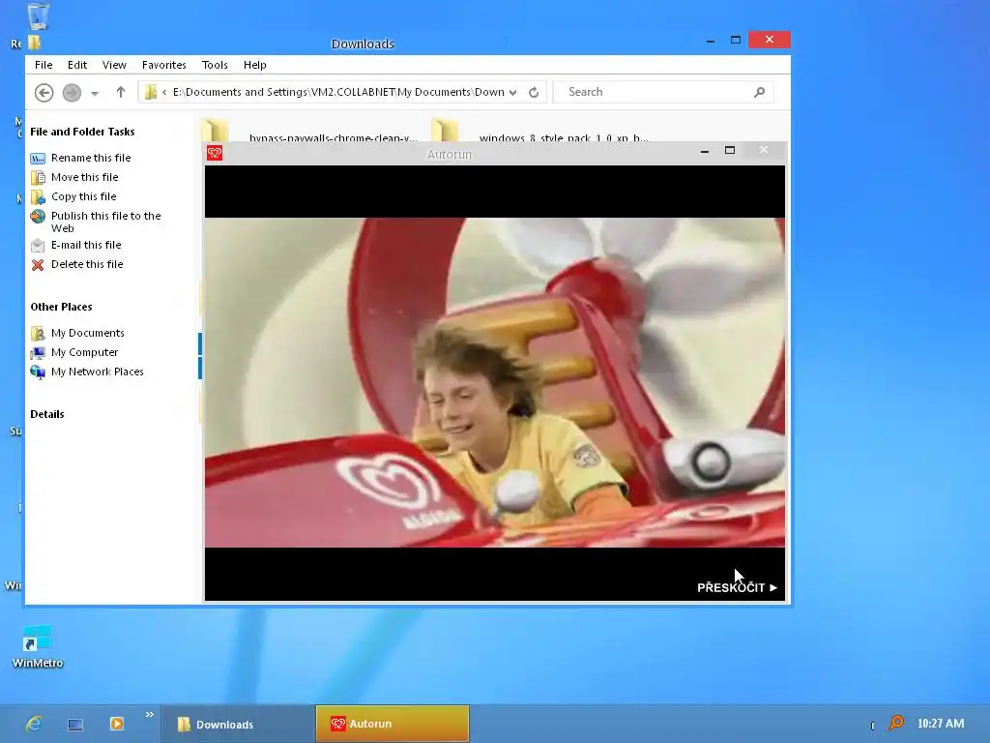The height and width of the screenshot is (743, 990).
Task: Open the Favorites menu
Action: pyautogui.click(x=164, y=65)
